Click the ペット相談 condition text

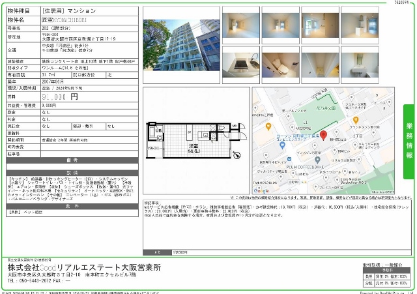[33, 213]
